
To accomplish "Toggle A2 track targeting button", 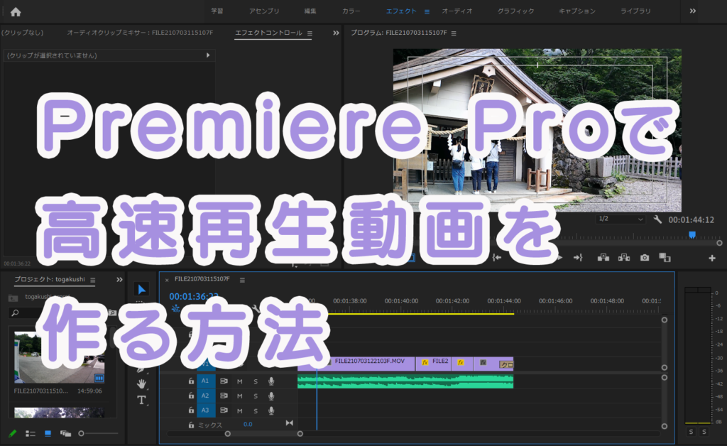I will click(205, 396).
